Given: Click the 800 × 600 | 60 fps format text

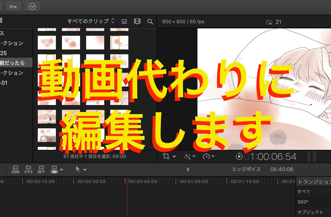Looking at the screenshot, I should point(183,22).
